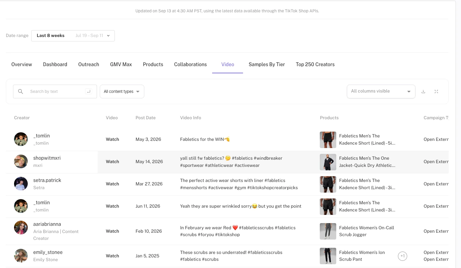Click the Post Date column header

tap(146, 118)
